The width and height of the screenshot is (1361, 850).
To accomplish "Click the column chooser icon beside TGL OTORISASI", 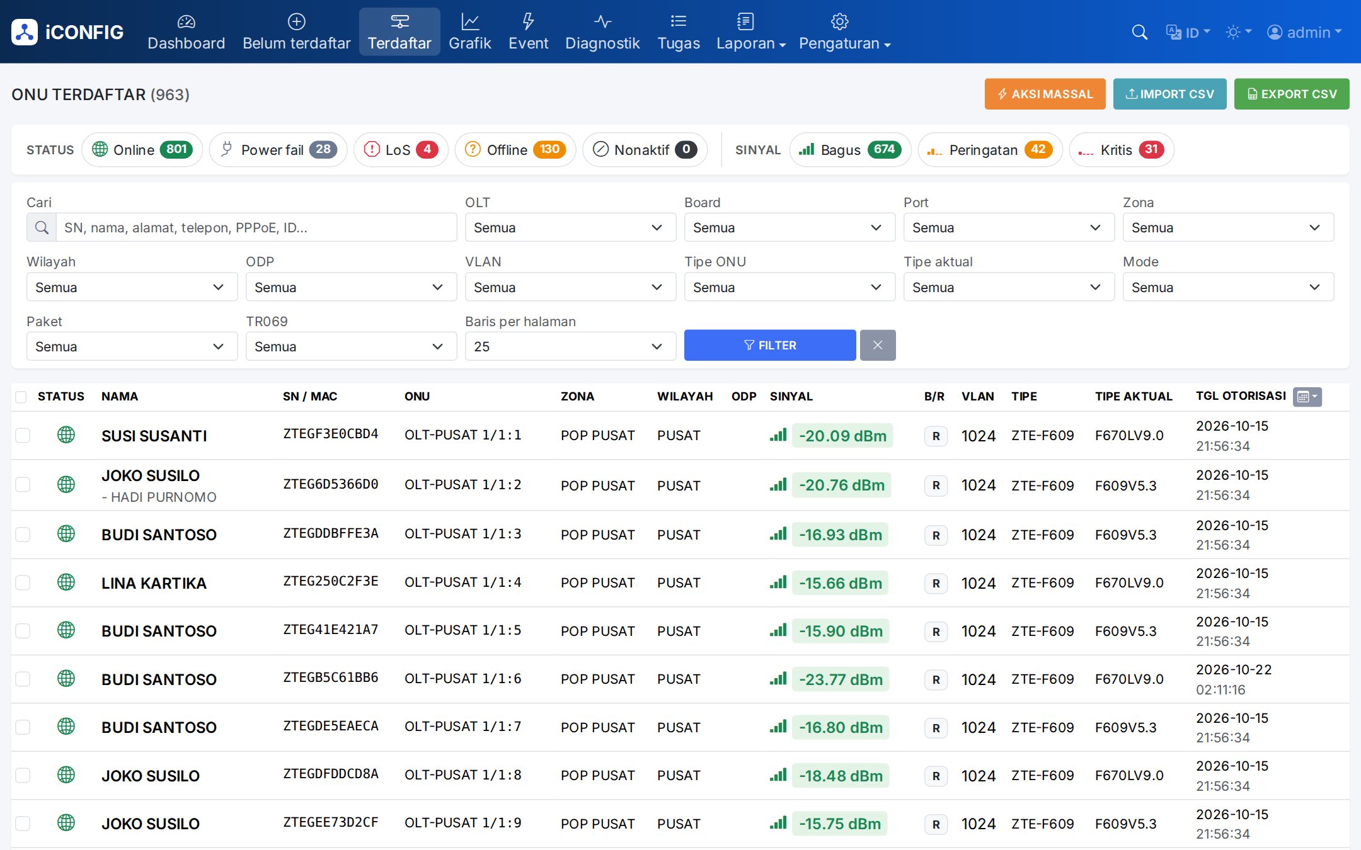I will point(1307,397).
